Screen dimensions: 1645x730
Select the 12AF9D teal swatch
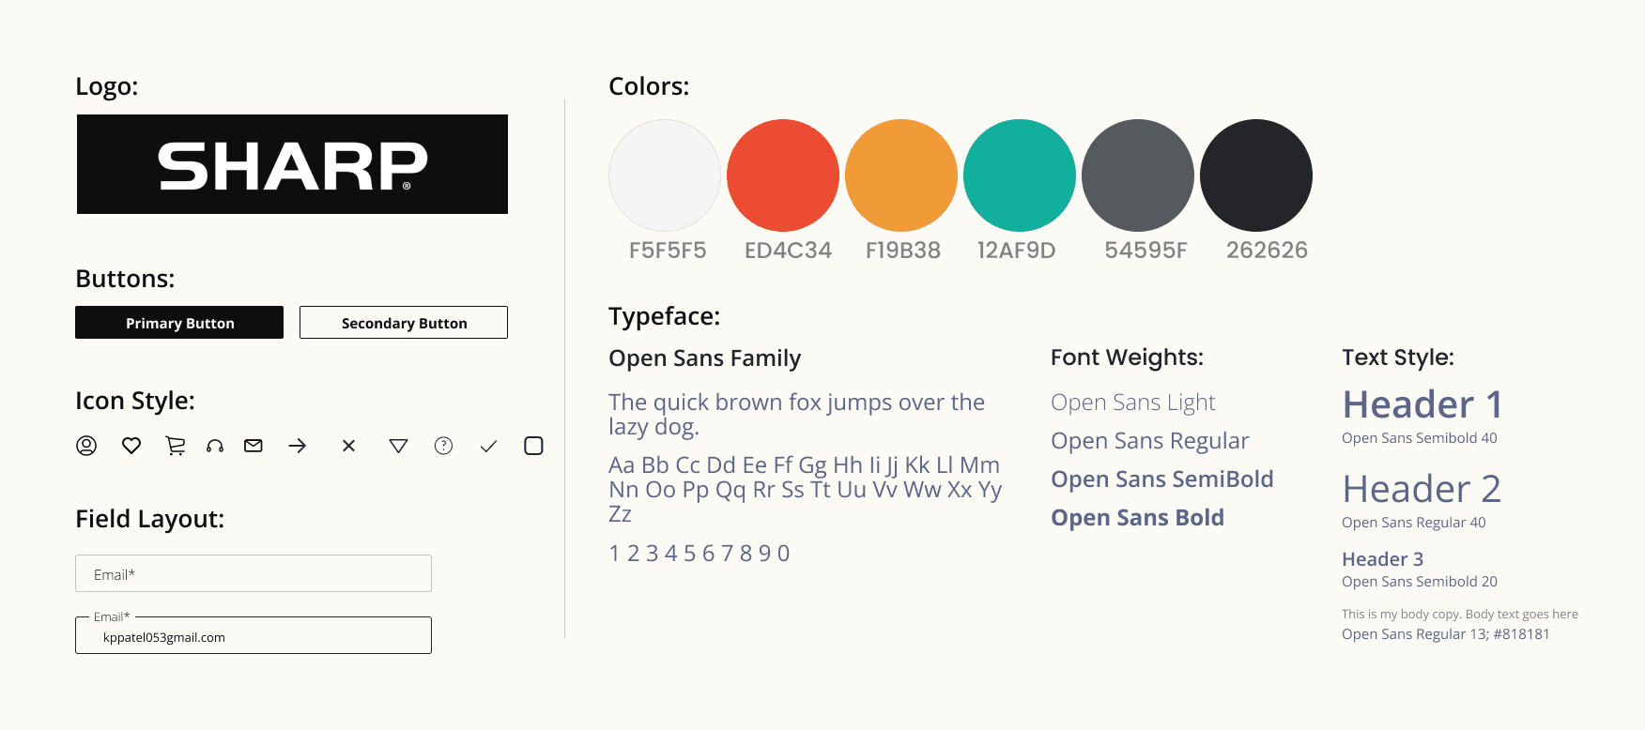[x=1020, y=175]
